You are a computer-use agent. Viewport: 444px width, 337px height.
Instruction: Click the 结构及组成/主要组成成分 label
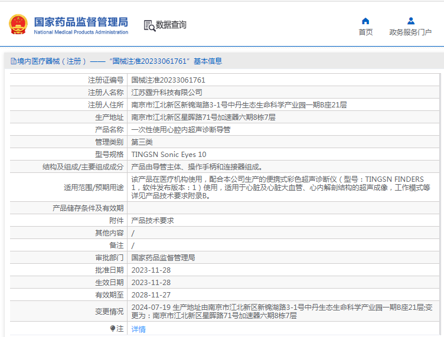pos(83,167)
